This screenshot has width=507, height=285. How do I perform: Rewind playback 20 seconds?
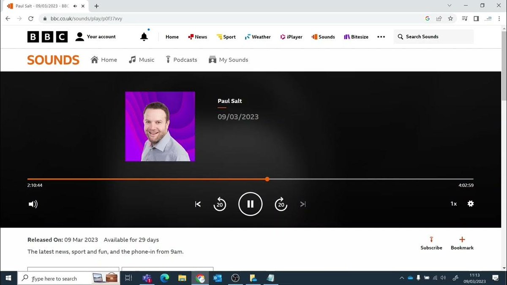tap(220, 204)
